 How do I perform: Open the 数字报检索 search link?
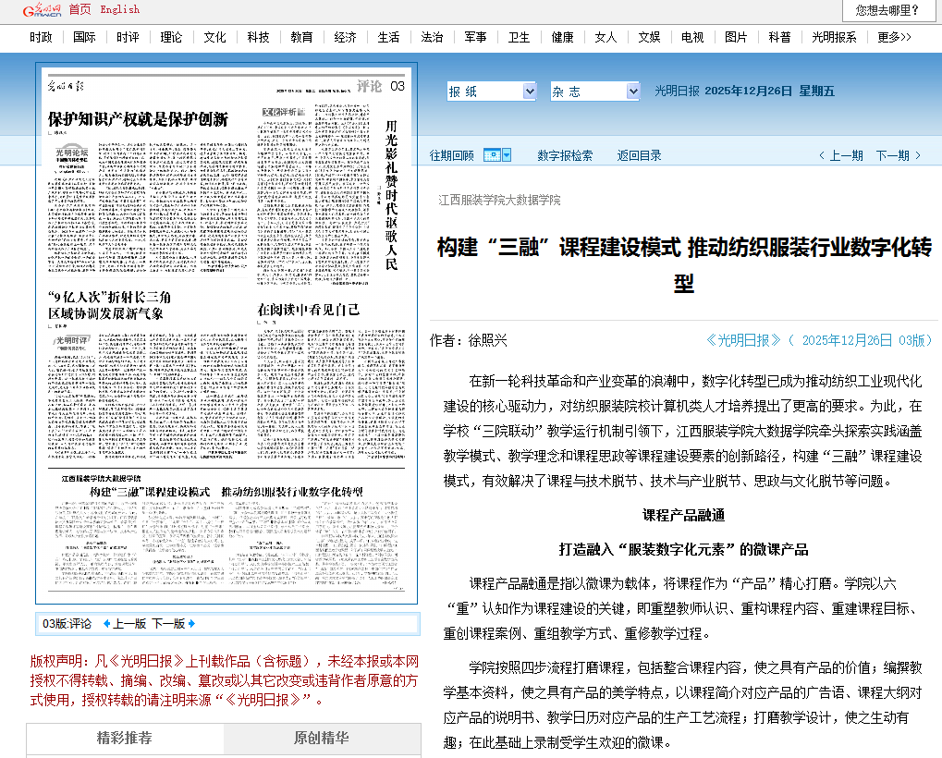[x=565, y=155]
